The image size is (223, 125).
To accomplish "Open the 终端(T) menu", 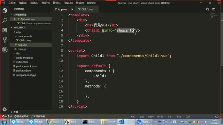I will tap(80, 3).
